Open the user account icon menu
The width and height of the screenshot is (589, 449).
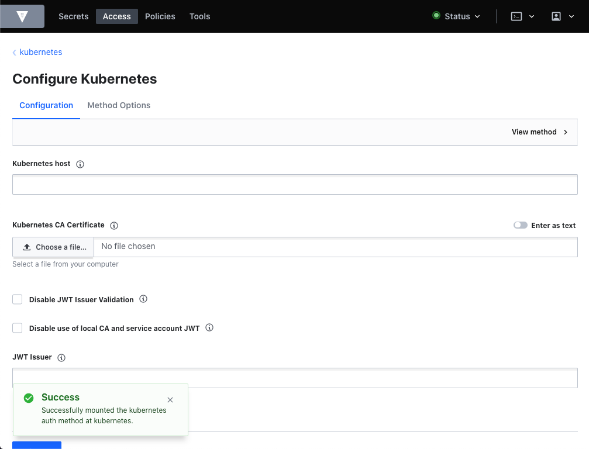(556, 16)
